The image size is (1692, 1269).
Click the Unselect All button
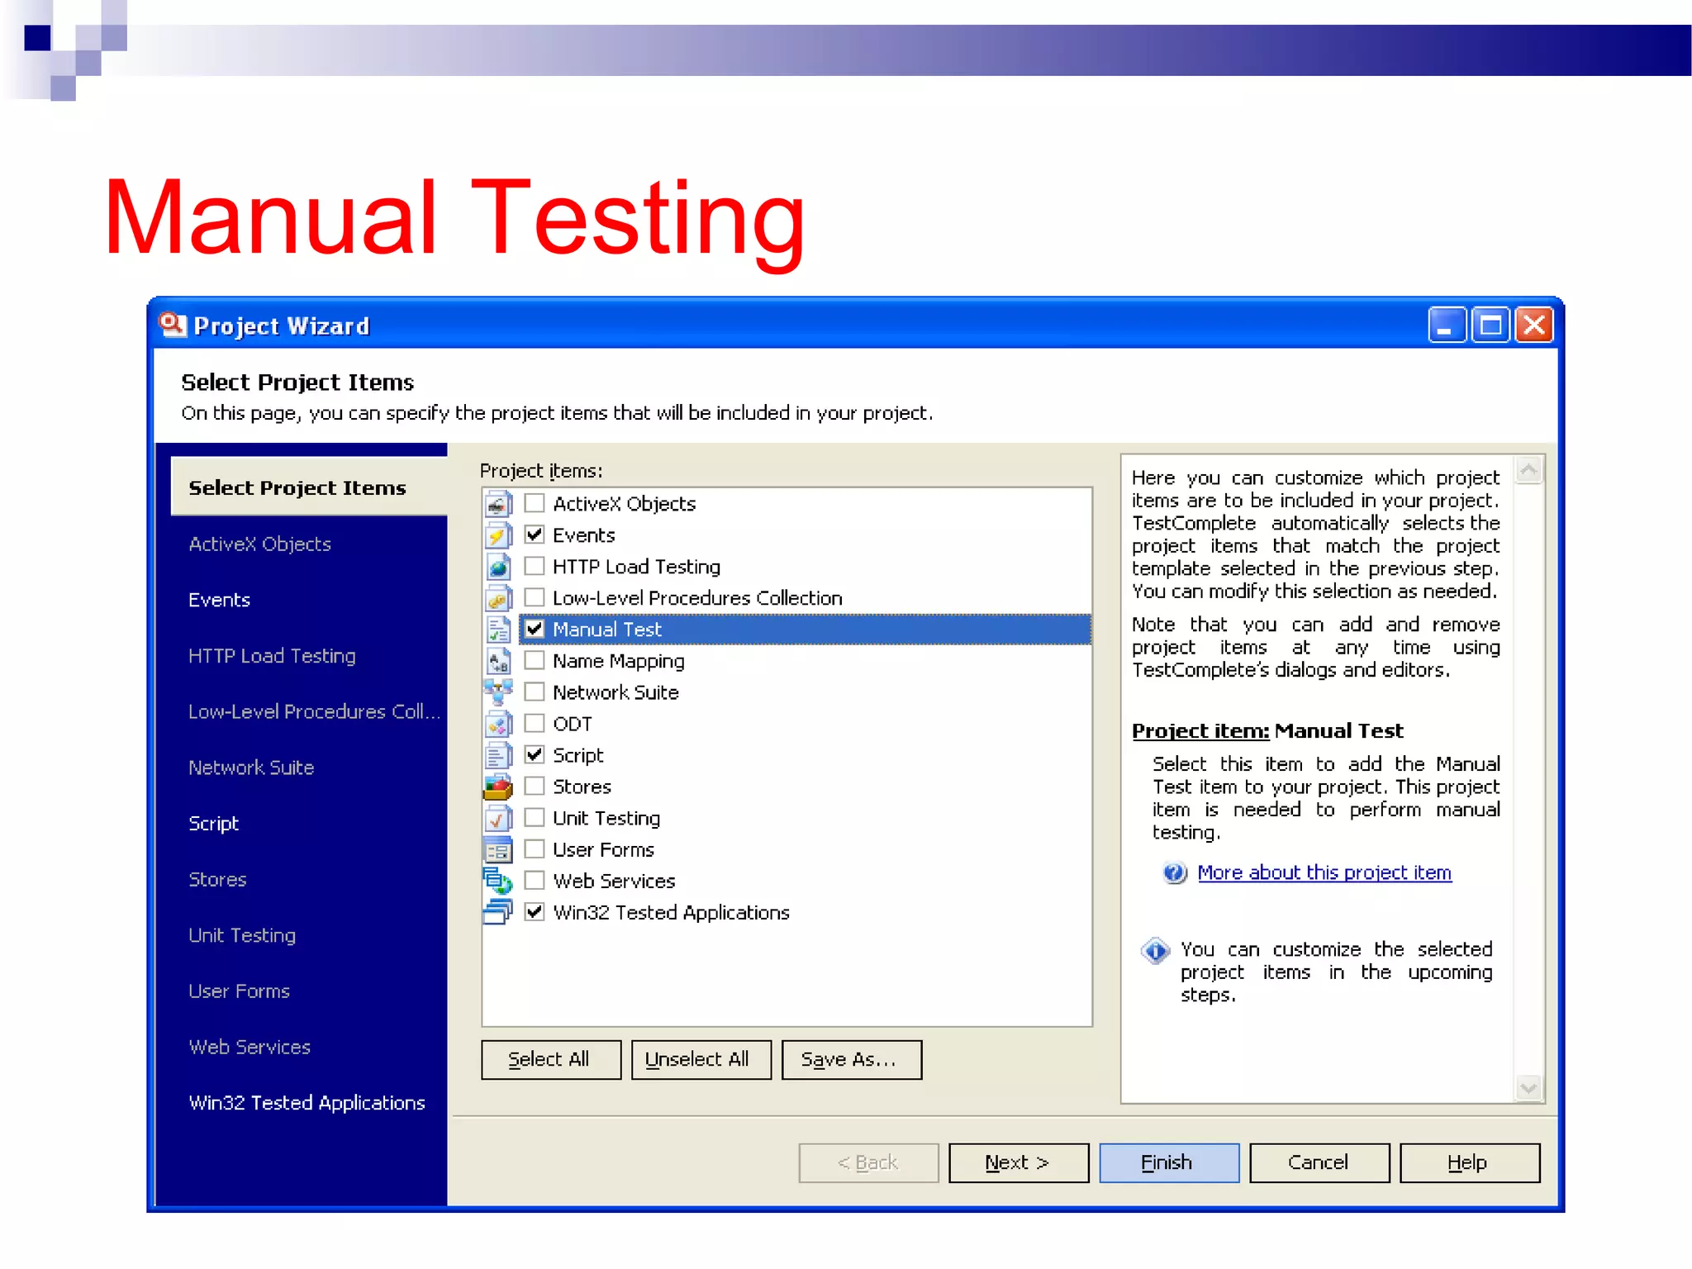(701, 1059)
